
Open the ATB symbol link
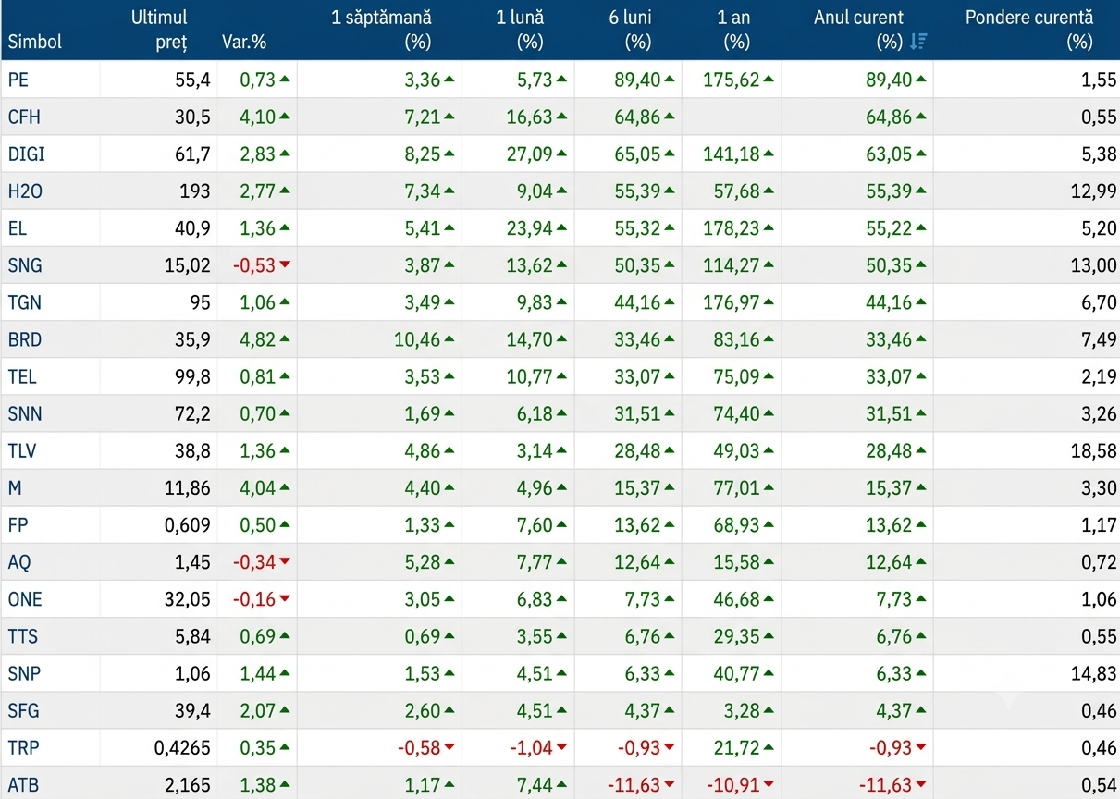[x=24, y=785]
